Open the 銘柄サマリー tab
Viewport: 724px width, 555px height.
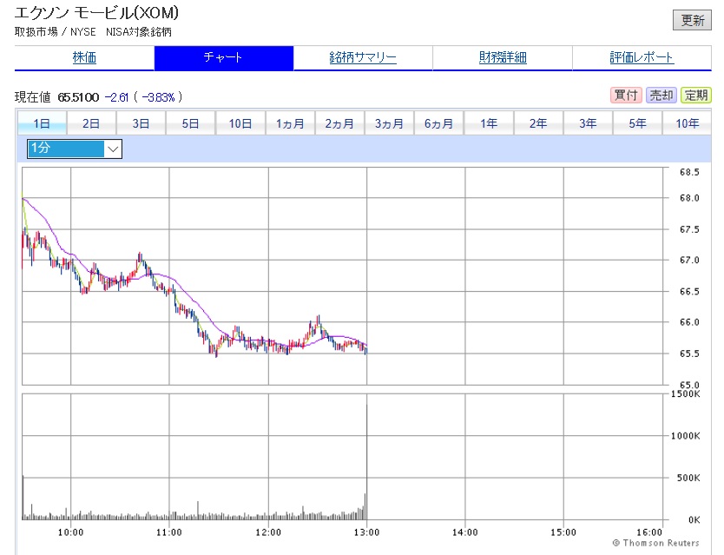(x=363, y=58)
